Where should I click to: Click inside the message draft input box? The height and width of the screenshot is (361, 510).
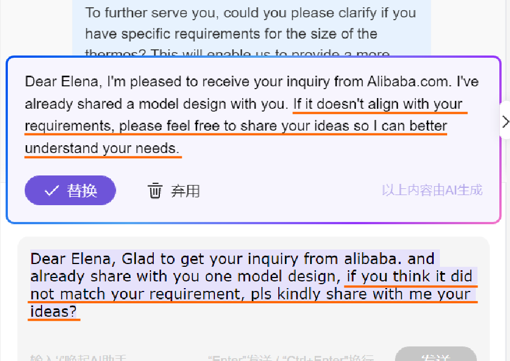coord(252,331)
